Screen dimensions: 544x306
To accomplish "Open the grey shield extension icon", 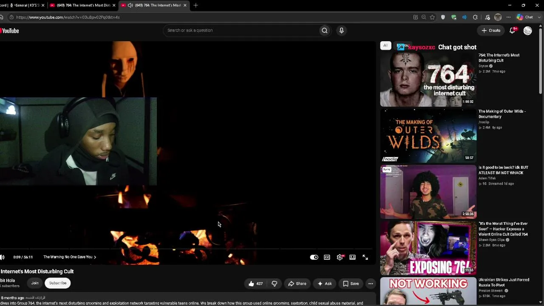I will coord(443,17).
